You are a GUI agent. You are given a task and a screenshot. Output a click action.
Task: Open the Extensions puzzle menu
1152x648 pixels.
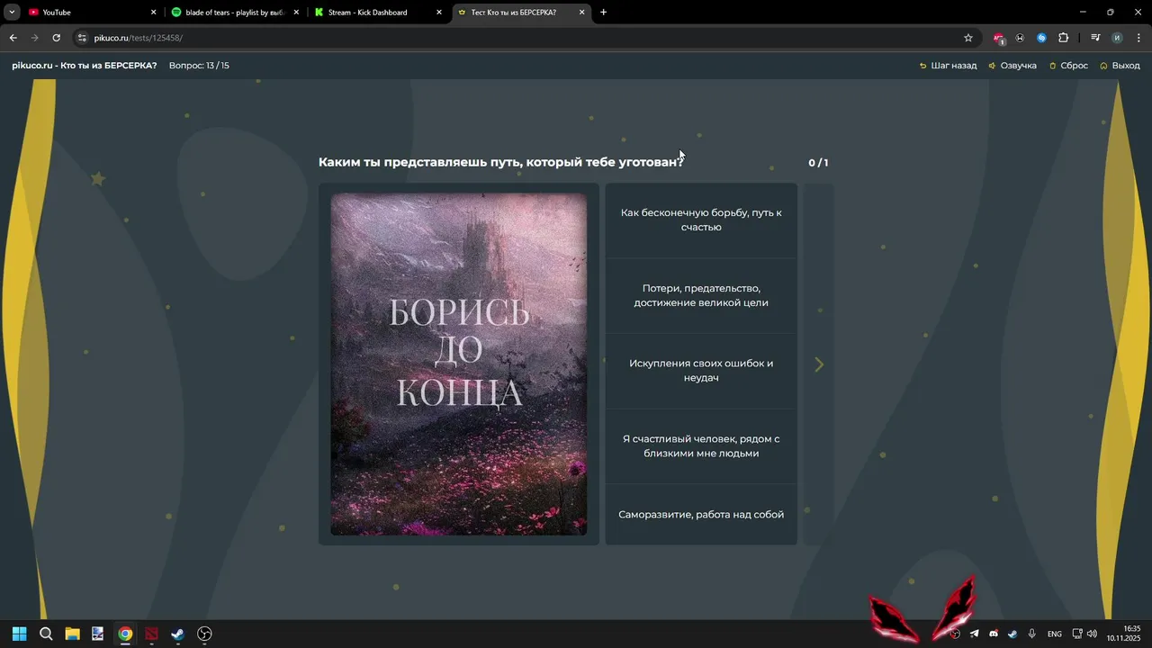(x=1063, y=38)
